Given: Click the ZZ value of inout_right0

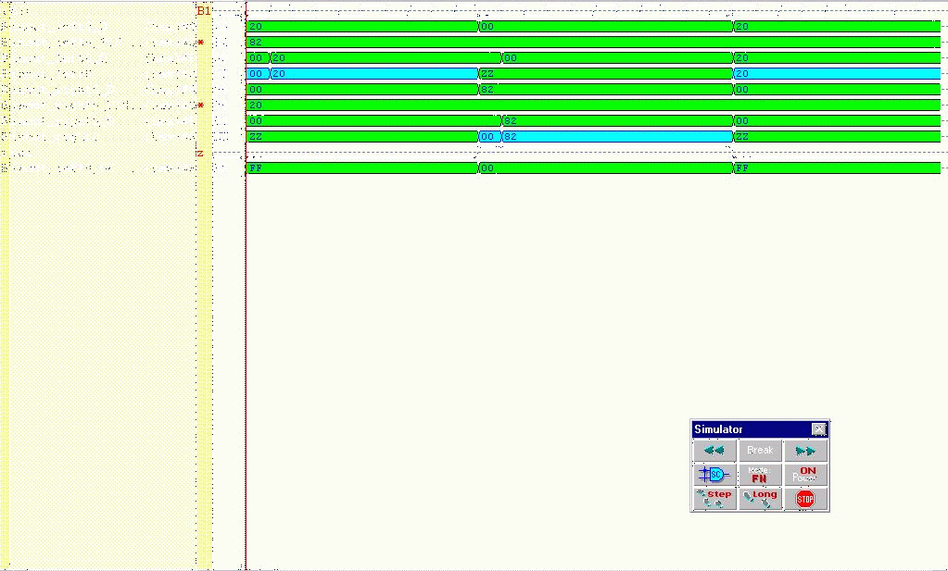Looking at the screenshot, I should (x=221, y=137).
